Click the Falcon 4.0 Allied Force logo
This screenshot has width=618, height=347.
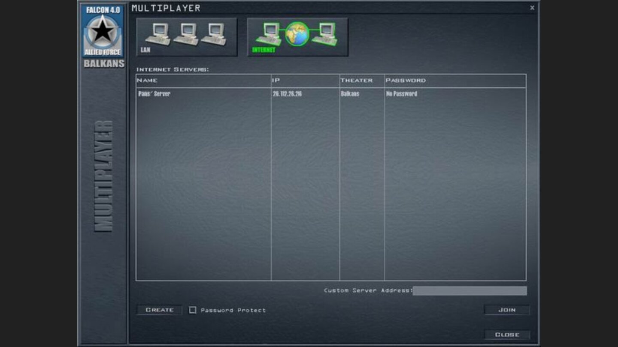click(x=103, y=31)
